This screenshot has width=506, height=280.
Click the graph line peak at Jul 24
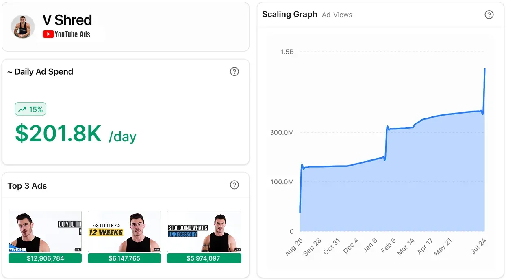tap(484, 69)
